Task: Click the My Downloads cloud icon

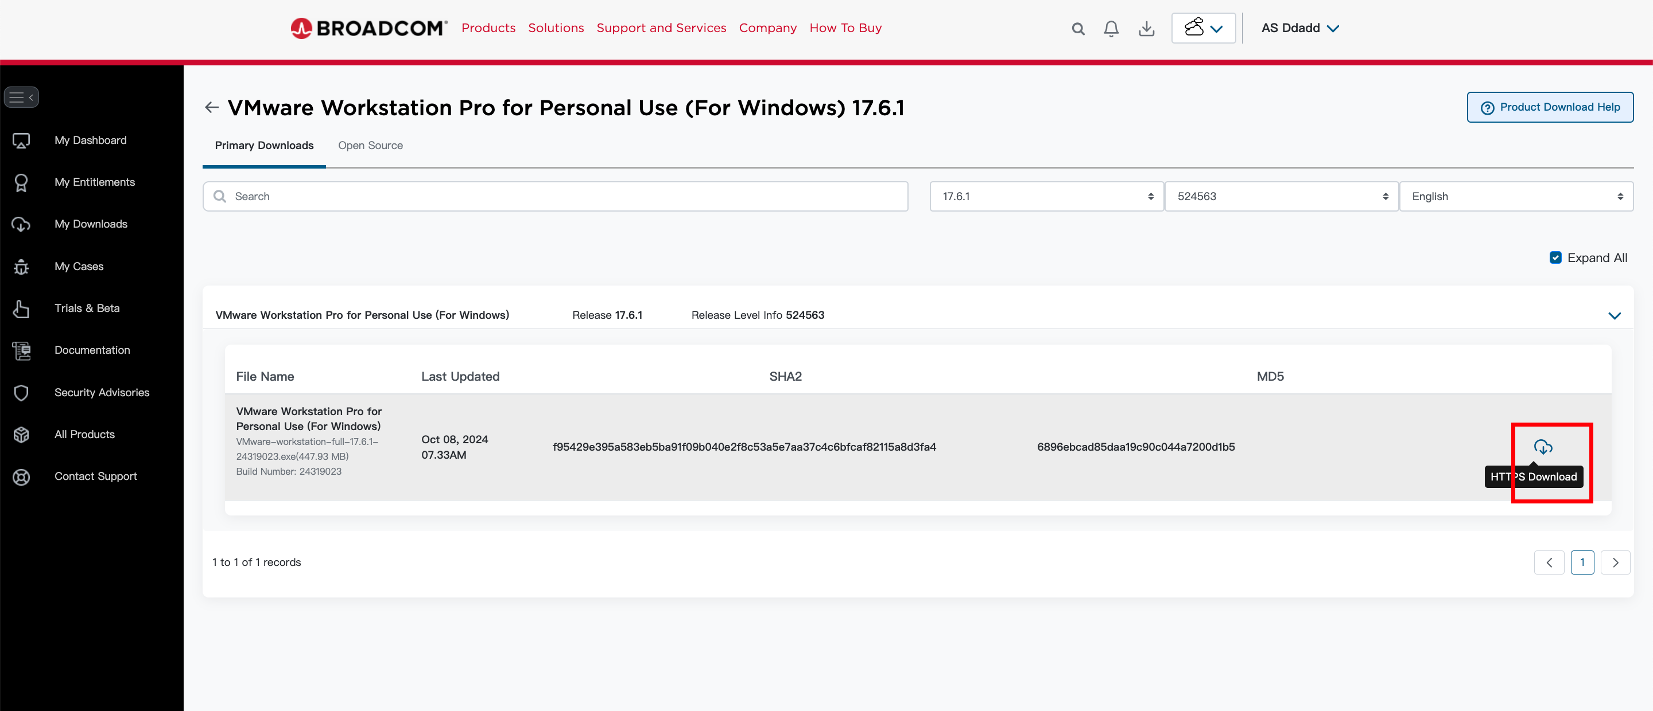Action: (x=21, y=224)
